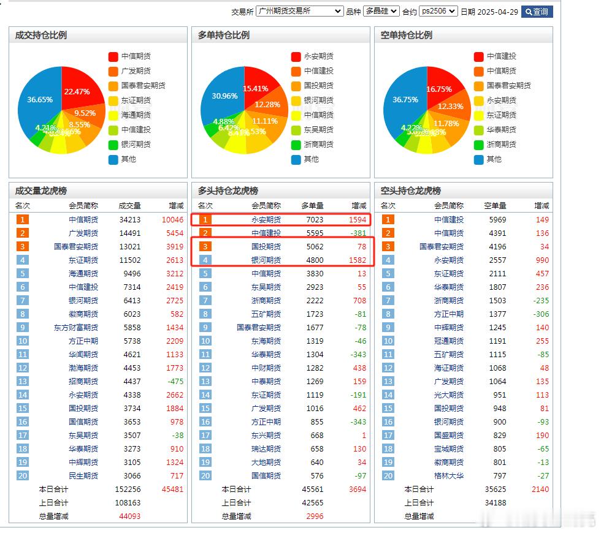The width and height of the screenshot is (601, 533).
Task: Open 东方财富期货 link in 成交量龙虎榜
Action: pos(76,327)
